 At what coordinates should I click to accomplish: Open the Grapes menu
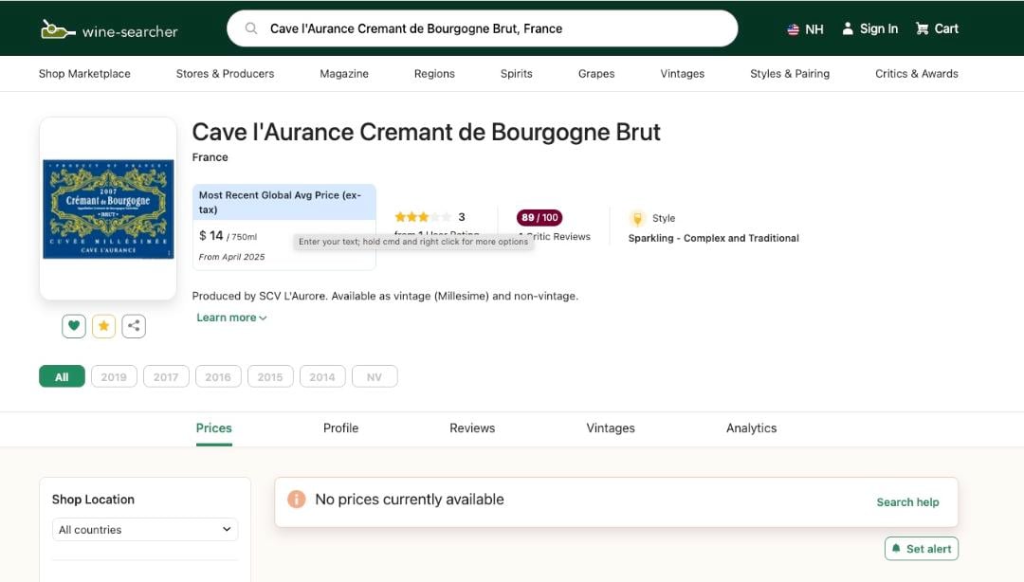click(596, 74)
